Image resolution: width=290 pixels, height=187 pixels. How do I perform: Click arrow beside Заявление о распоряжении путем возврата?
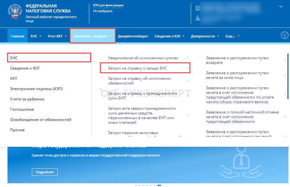coord(285,60)
